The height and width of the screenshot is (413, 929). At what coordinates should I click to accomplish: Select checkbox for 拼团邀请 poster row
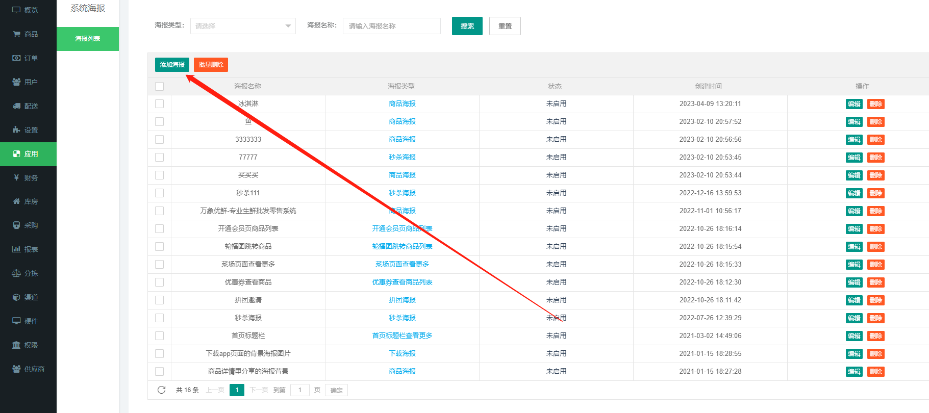coord(160,300)
